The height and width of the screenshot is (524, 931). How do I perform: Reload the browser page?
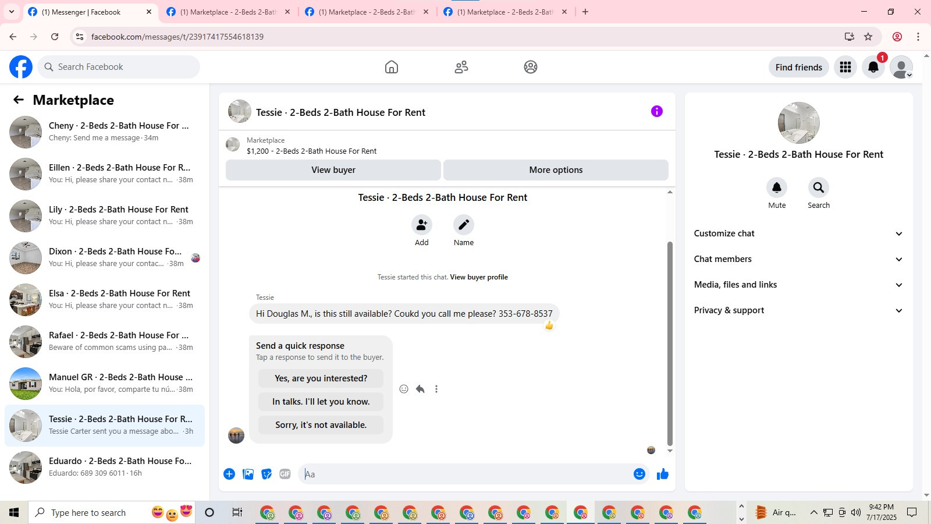point(55,37)
